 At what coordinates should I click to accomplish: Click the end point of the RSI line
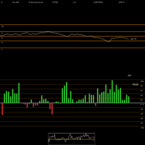[128, 40]
